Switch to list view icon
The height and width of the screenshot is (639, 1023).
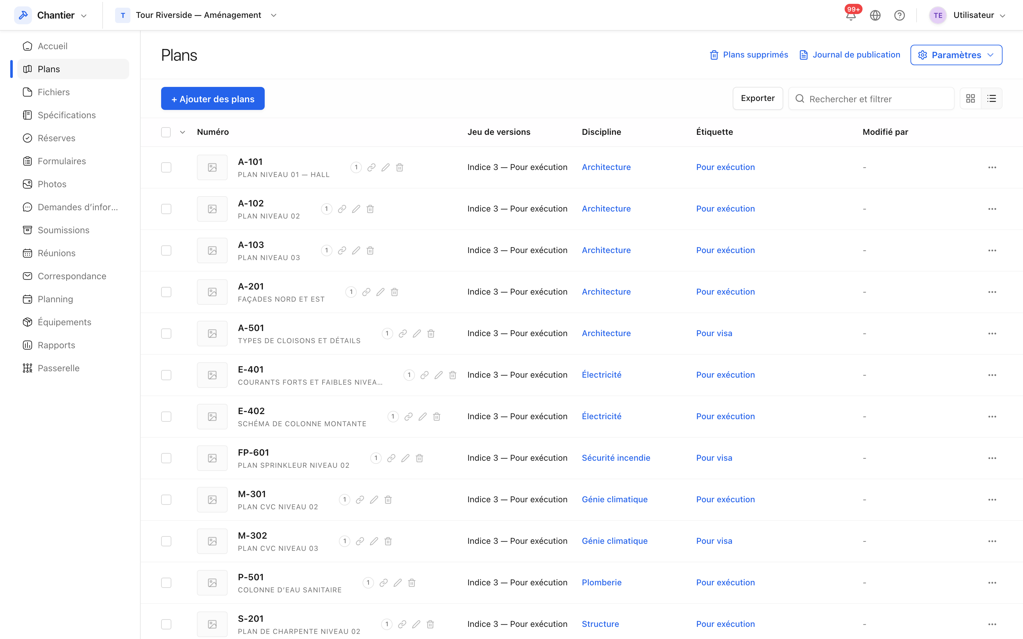pos(992,98)
